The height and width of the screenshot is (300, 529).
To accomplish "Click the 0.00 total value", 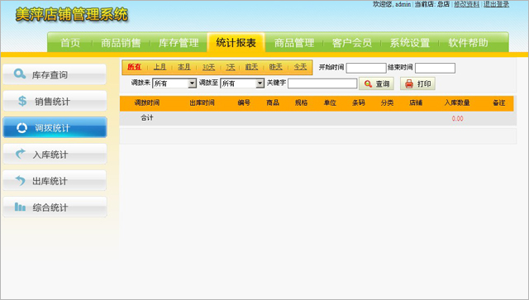I will (x=457, y=118).
